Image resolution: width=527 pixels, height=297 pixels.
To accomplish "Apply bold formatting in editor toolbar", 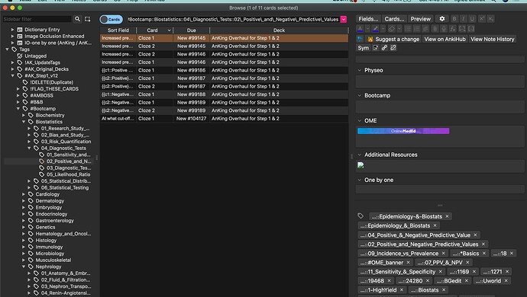I will click(x=454, y=19).
